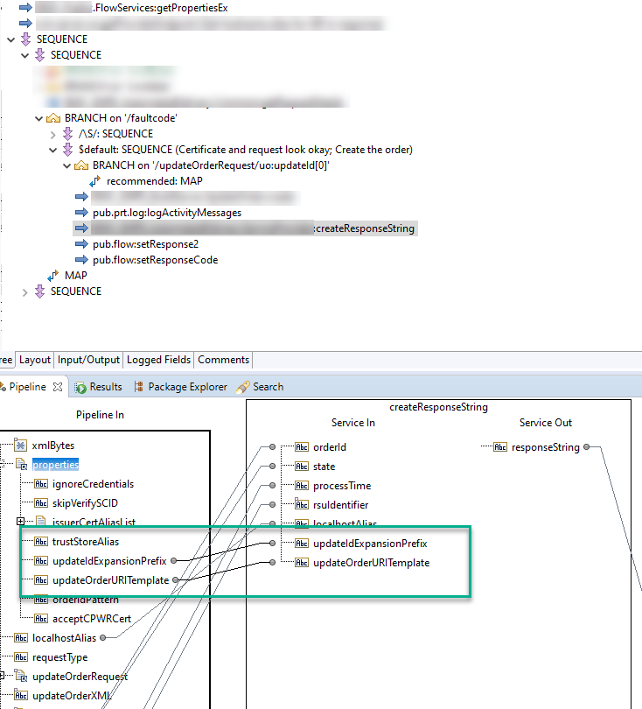
Task: Select xmlBytes object variable in Pipeline In
Action: click(52, 446)
